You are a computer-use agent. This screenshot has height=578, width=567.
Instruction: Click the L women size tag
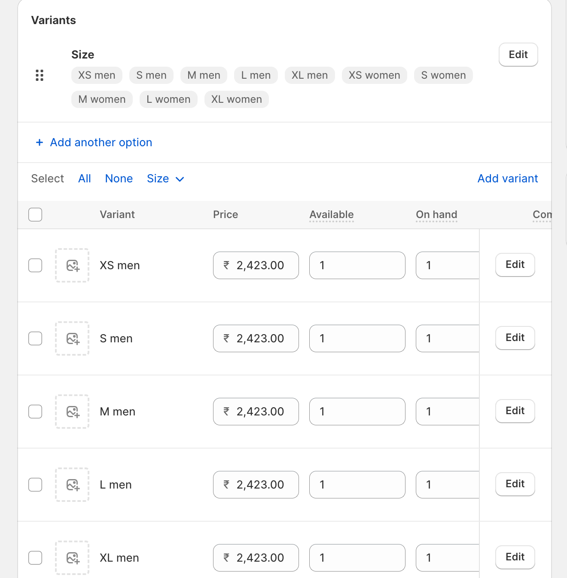point(168,99)
